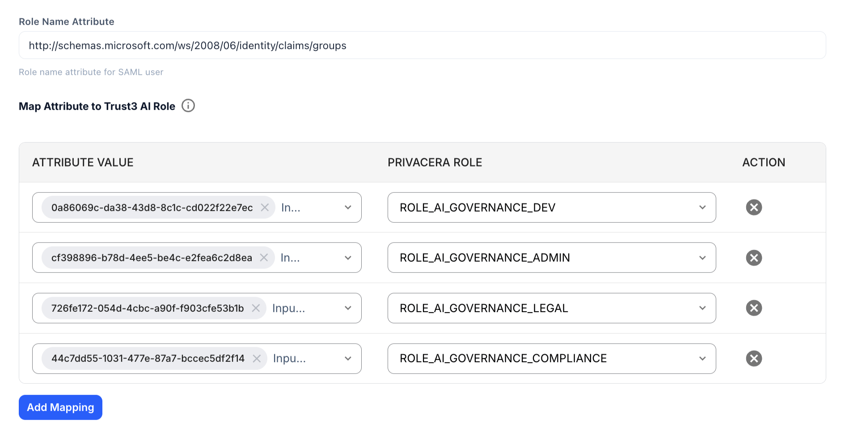845x437 pixels.
Task: Open attribute value dropdown arrow for 0a86069c row
Action: coord(348,208)
